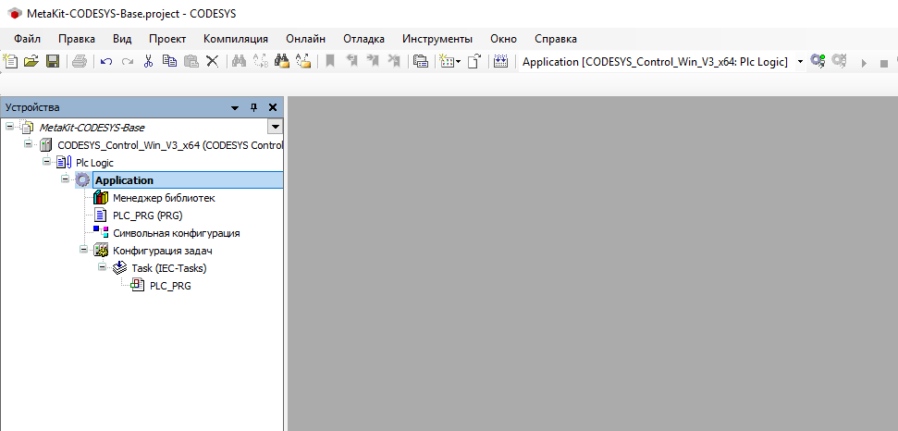Collapse the CODESYS_Control_Win_V3_x64 device node

28,143
